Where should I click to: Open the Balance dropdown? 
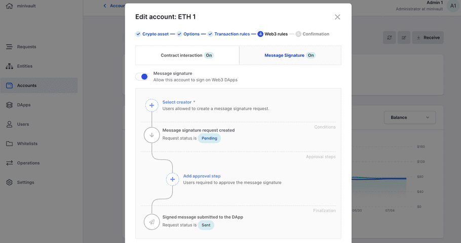tap(409, 118)
